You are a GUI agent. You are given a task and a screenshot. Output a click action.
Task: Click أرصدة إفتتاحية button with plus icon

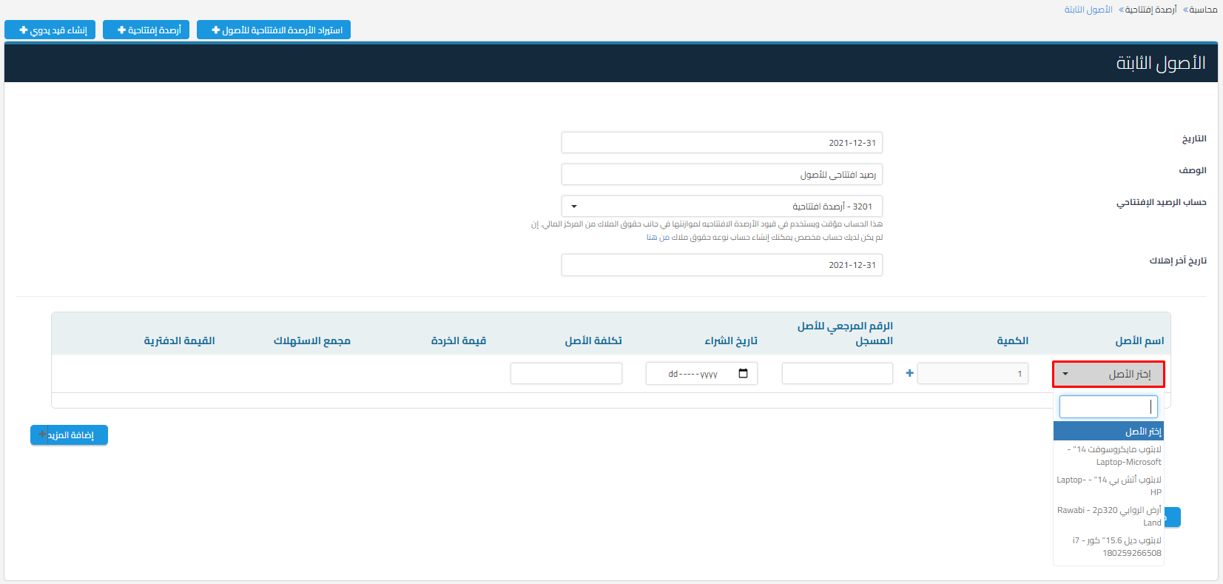coord(146,30)
